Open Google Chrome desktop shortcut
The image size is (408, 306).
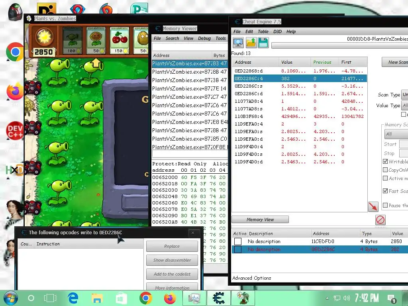15,52
